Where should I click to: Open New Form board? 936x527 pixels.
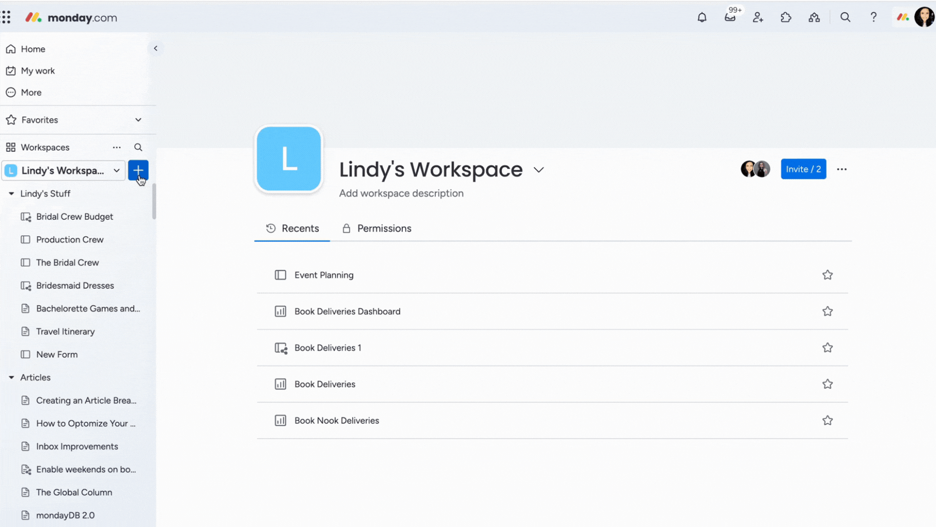point(57,354)
